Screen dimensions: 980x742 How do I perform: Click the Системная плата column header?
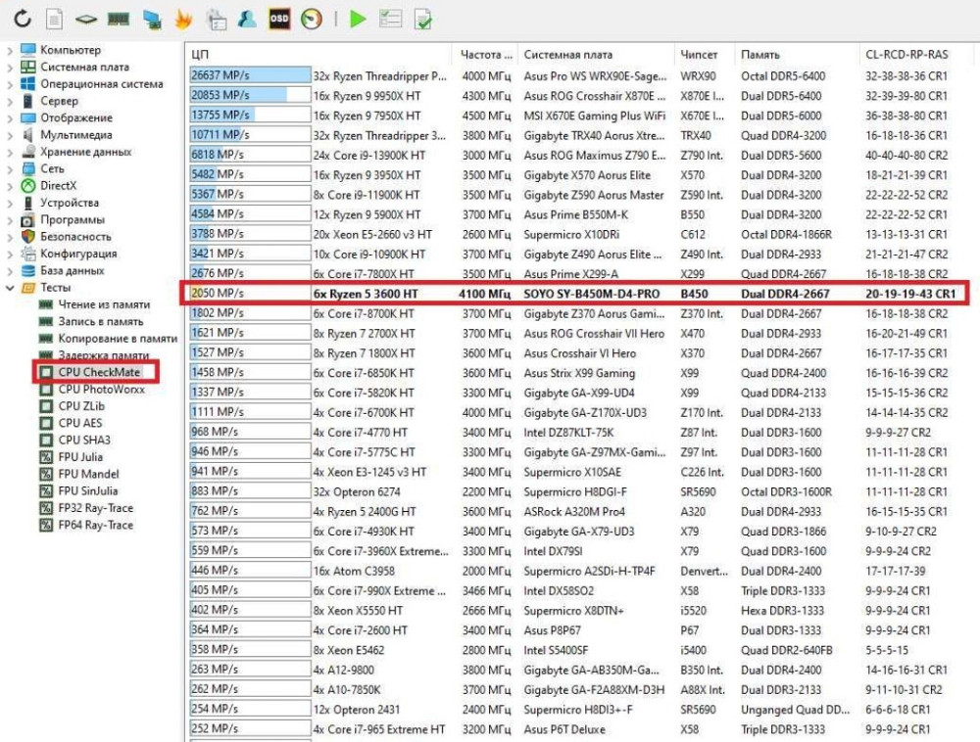tap(567, 55)
